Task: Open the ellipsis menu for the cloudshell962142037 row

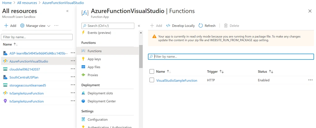Action: point(73,69)
